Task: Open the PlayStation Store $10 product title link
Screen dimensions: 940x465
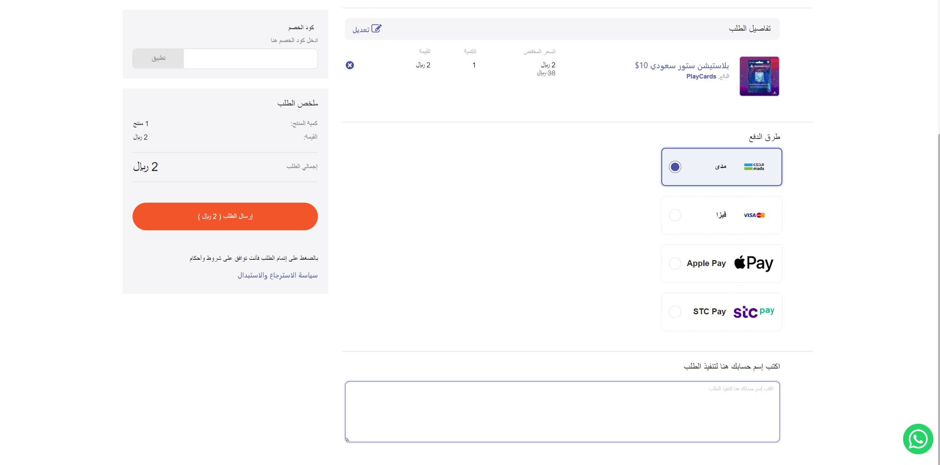Action: click(681, 66)
